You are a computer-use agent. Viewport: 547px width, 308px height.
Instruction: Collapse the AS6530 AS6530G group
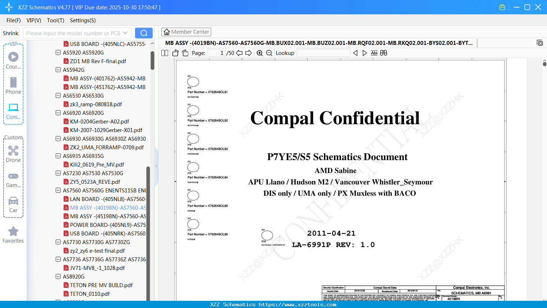click(x=58, y=95)
